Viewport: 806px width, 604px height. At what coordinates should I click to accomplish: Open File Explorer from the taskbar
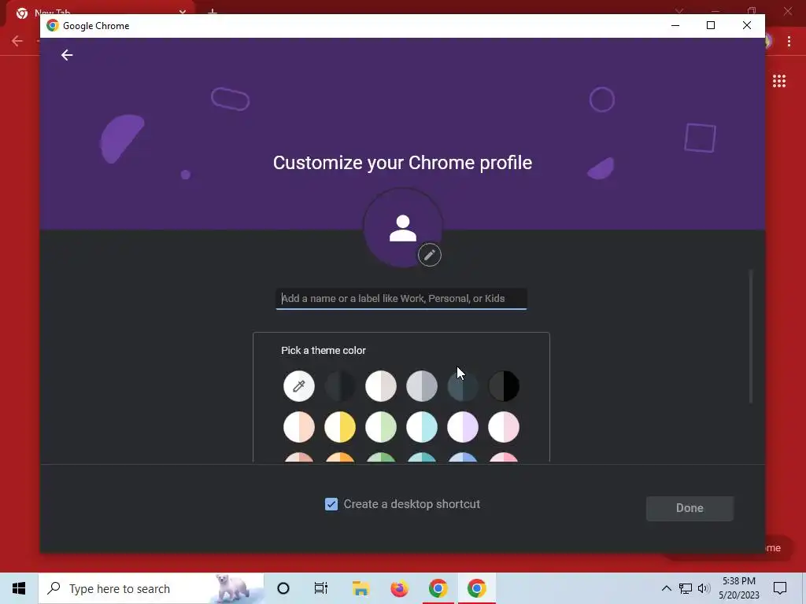coord(360,588)
